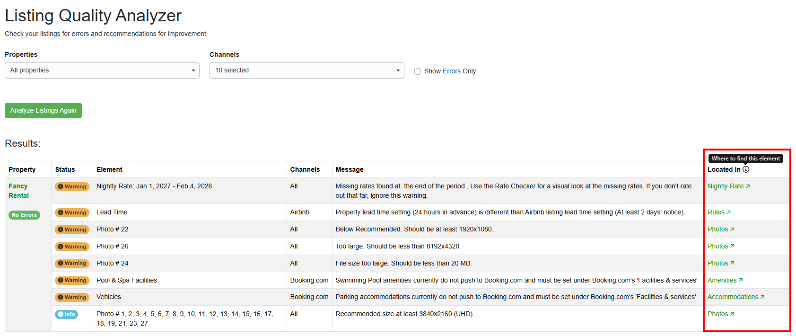Enable the Show Errors Only checkbox

pos(418,71)
